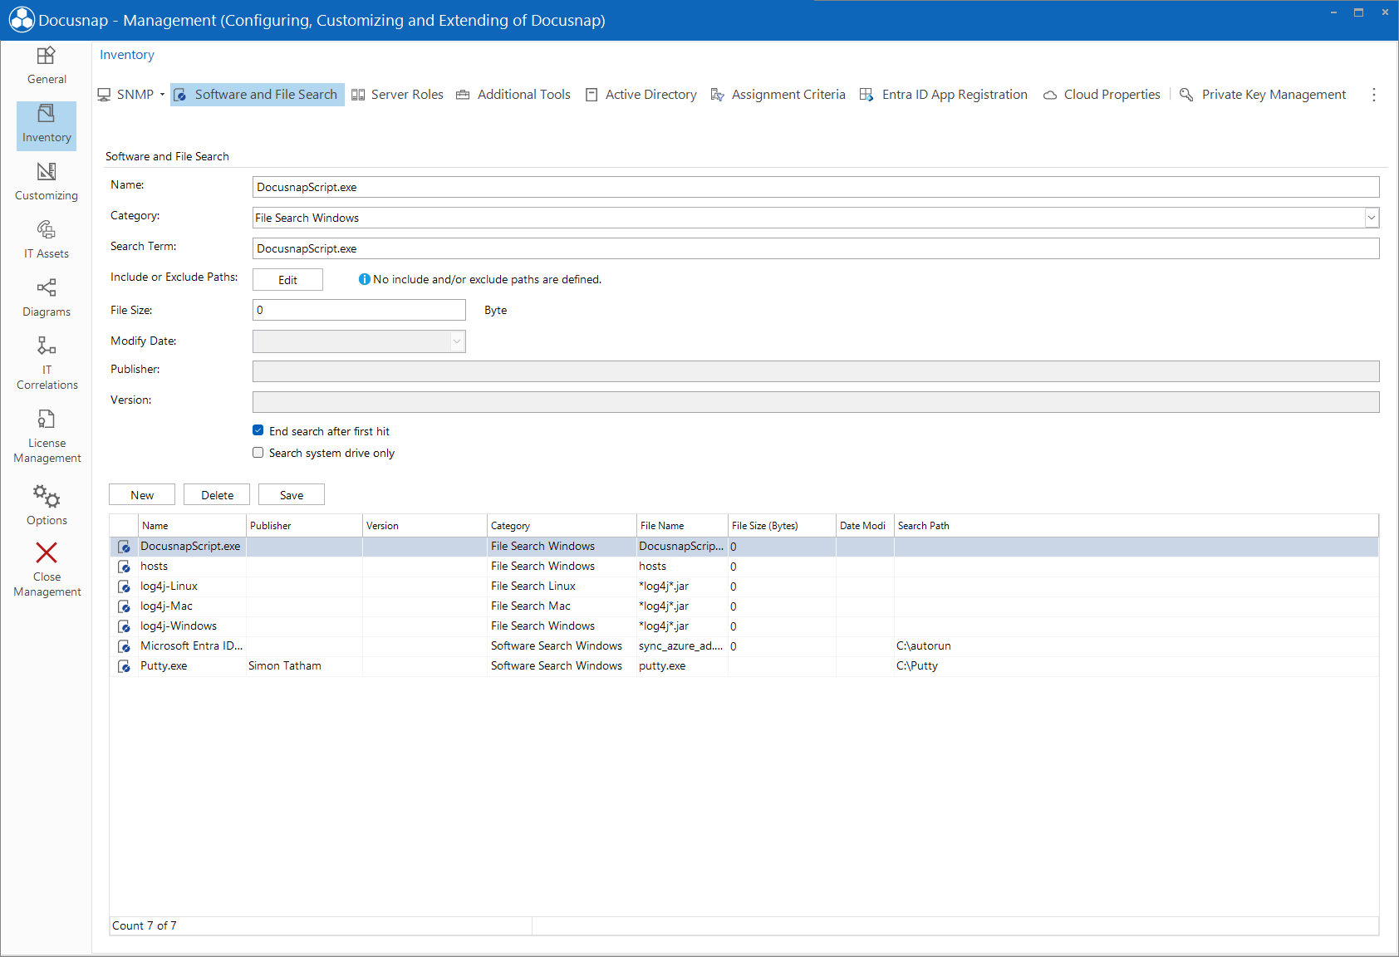Screen dimensions: 1399x957
Task: Open License Management section
Action: tap(47, 436)
